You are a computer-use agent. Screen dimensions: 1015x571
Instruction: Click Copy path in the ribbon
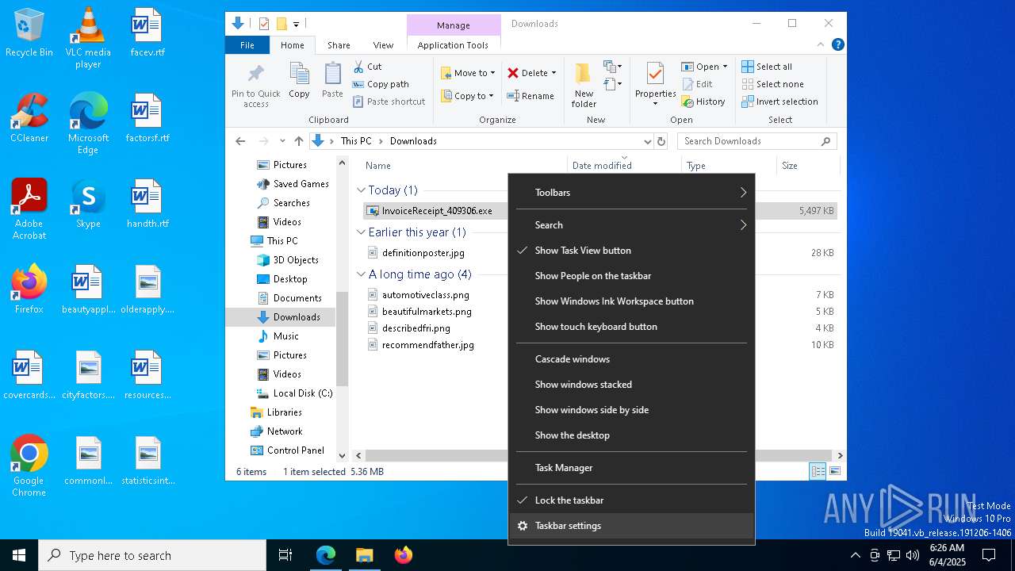point(381,84)
